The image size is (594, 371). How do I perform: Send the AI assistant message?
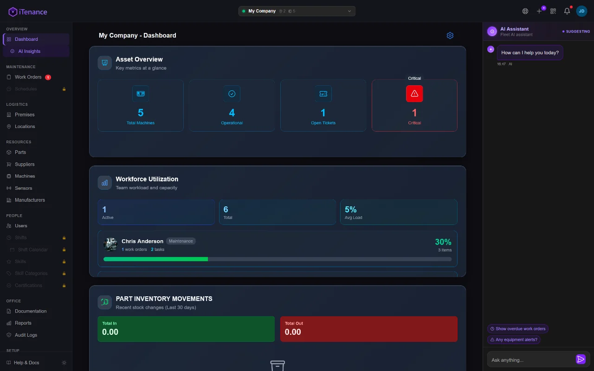(x=581, y=359)
